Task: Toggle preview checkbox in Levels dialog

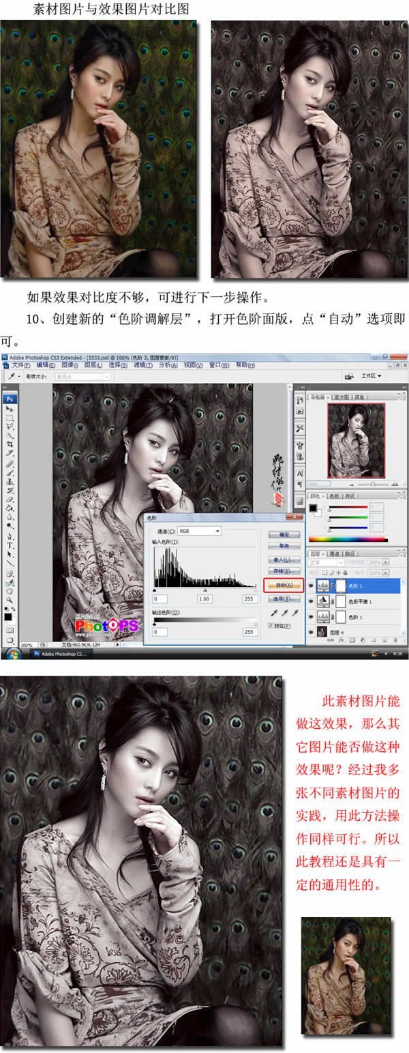Action: click(271, 626)
